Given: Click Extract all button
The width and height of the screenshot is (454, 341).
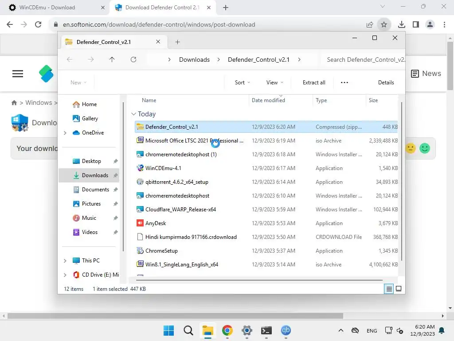Looking at the screenshot, I should 314,83.
